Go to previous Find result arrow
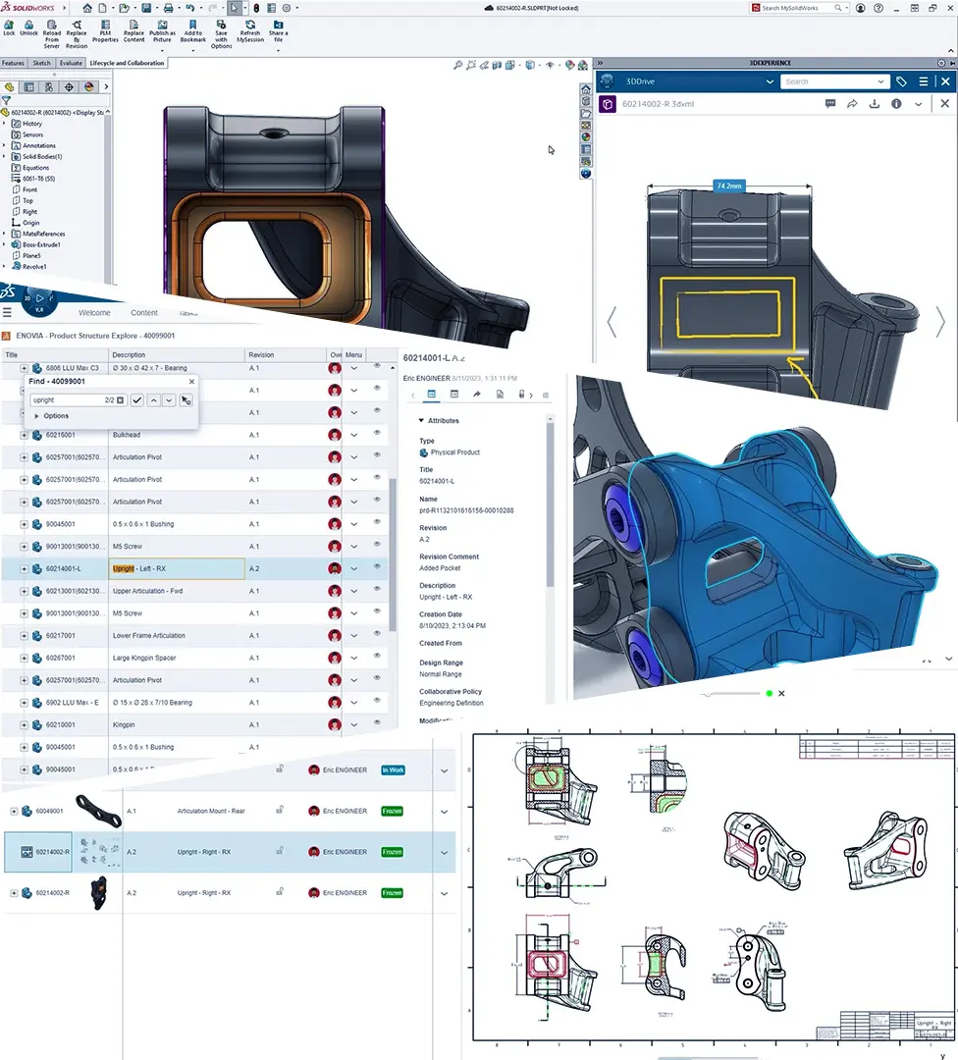 click(x=154, y=400)
